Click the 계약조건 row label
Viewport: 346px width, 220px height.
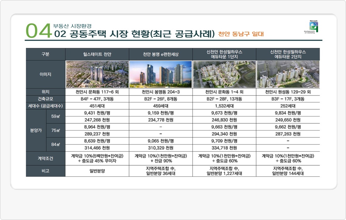pos(46,158)
